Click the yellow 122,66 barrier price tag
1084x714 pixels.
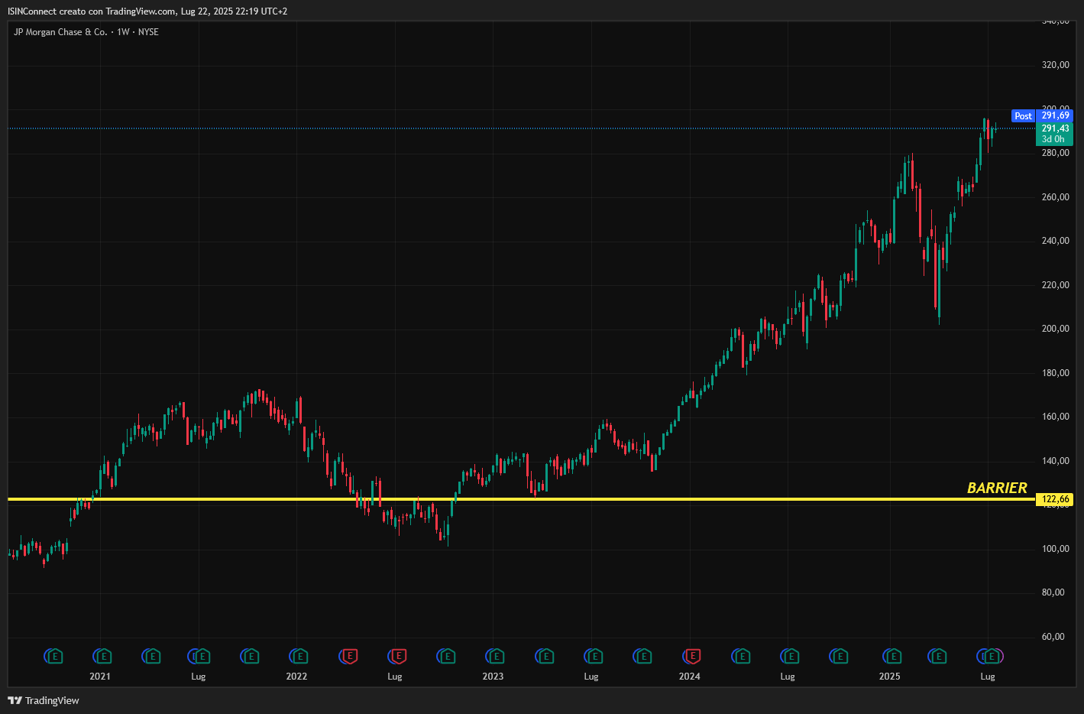(1055, 499)
